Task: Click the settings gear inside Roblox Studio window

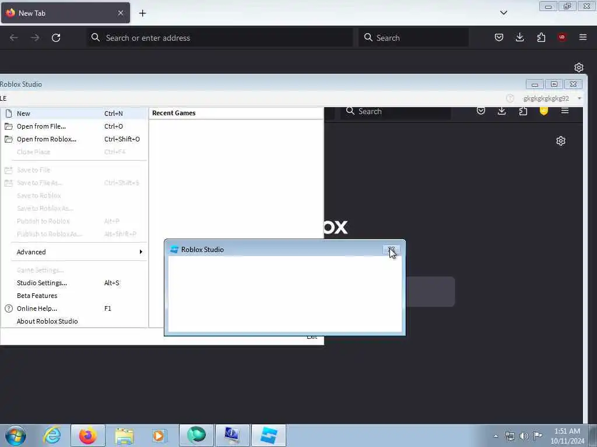Action: point(561,141)
